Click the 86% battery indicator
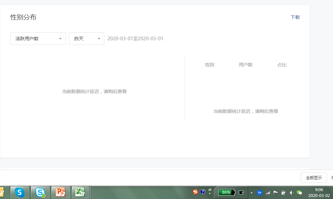This screenshot has width=333, height=199. (x=227, y=192)
